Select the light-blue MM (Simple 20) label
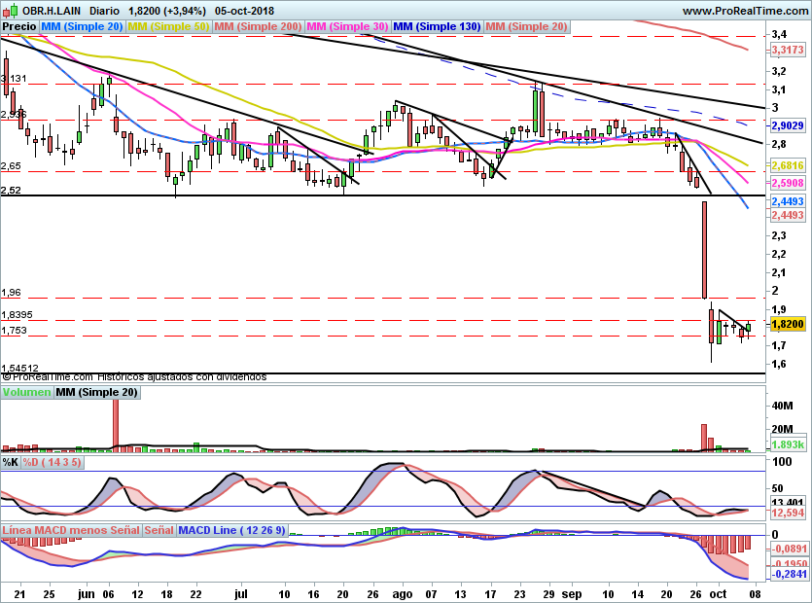This screenshot has width=812, height=603. pos(82,26)
